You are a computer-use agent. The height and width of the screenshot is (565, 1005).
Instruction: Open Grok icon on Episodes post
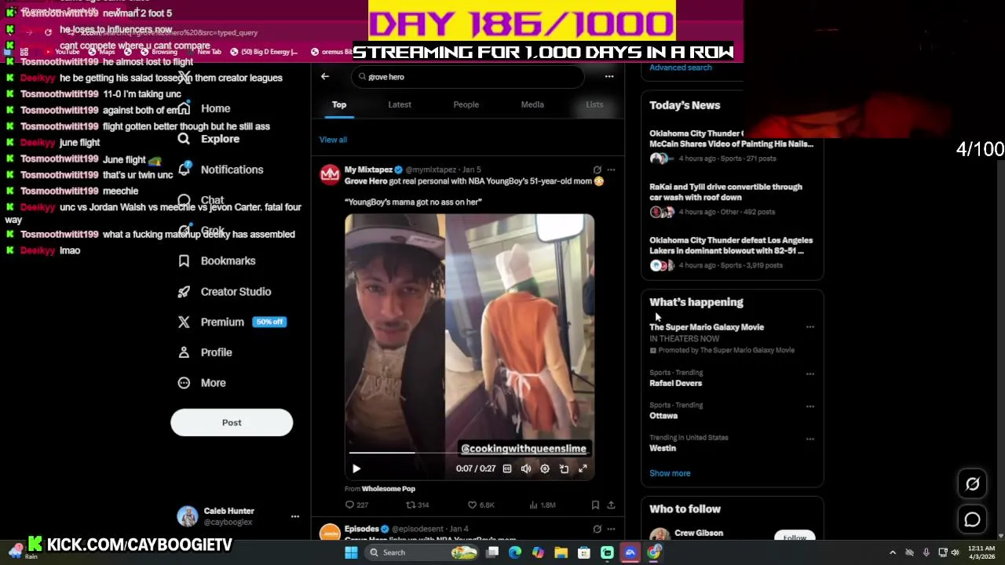[x=597, y=529]
